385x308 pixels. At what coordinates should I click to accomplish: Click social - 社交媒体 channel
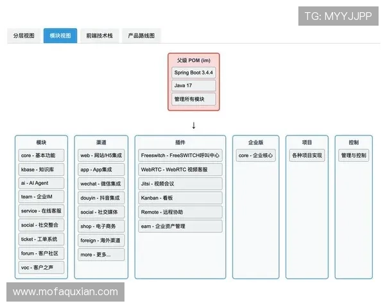101,212
